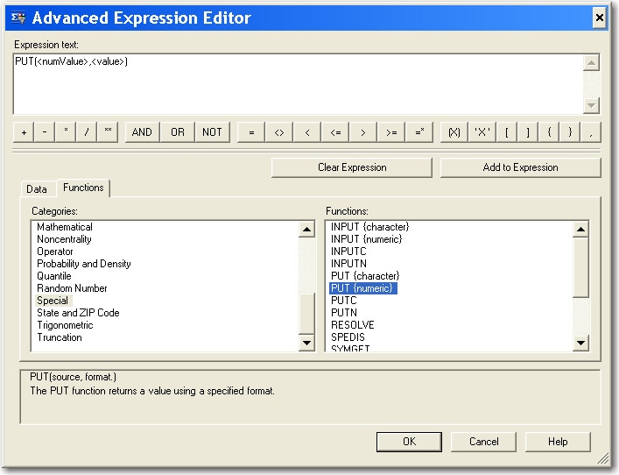Click the greater-than-or-equal >= operator
This screenshot has height=475, width=619.
tap(391, 132)
